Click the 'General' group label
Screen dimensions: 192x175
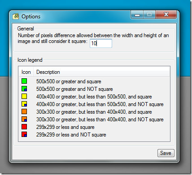click(x=26, y=29)
